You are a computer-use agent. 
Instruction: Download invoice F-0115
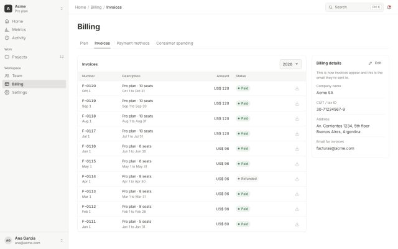pyautogui.click(x=297, y=164)
